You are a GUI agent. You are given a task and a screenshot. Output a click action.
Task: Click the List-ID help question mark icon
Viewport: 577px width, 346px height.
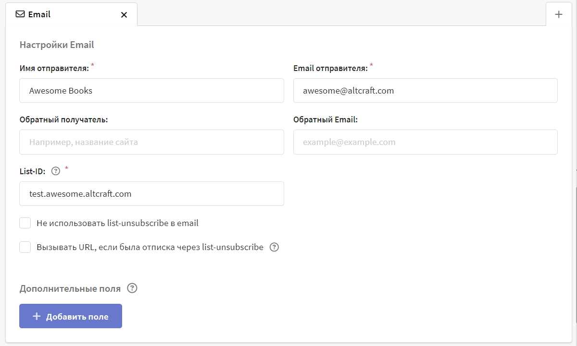[x=56, y=170]
